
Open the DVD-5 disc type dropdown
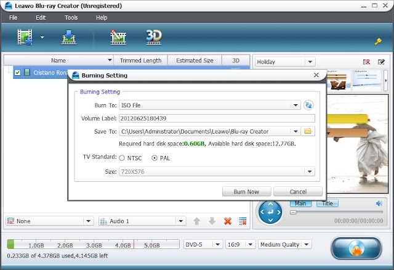pos(217,244)
